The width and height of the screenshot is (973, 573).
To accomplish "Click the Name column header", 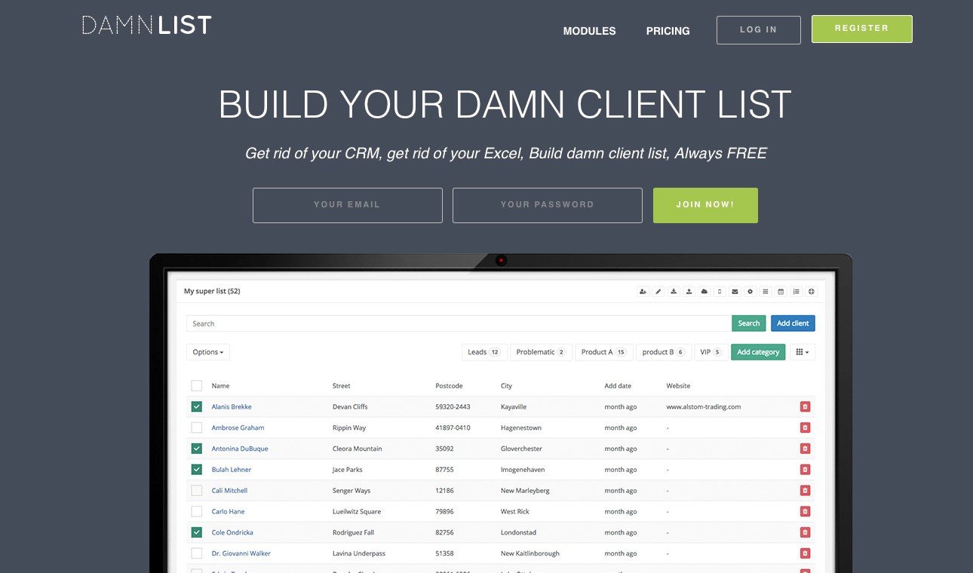I will pyautogui.click(x=220, y=385).
